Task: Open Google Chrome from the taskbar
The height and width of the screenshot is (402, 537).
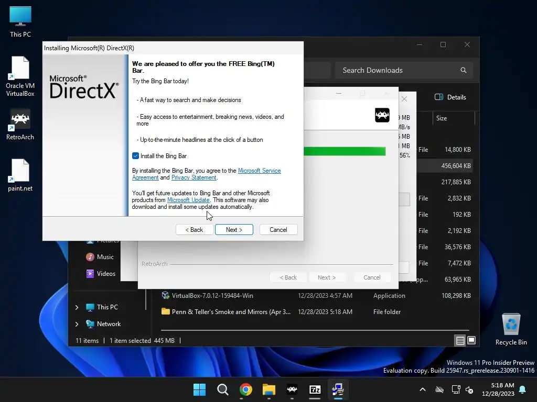Action: click(x=245, y=389)
